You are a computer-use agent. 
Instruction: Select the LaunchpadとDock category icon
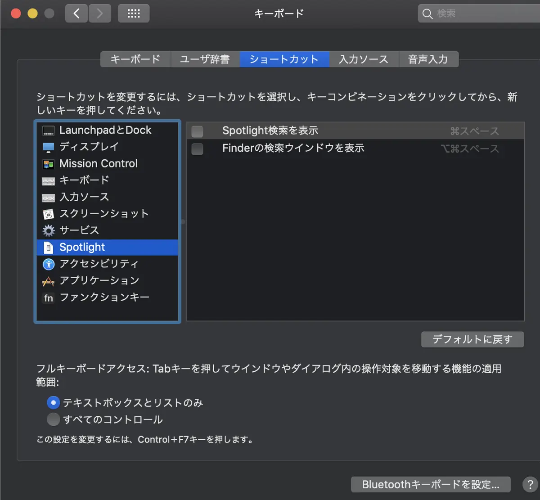pyautogui.click(x=48, y=131)
